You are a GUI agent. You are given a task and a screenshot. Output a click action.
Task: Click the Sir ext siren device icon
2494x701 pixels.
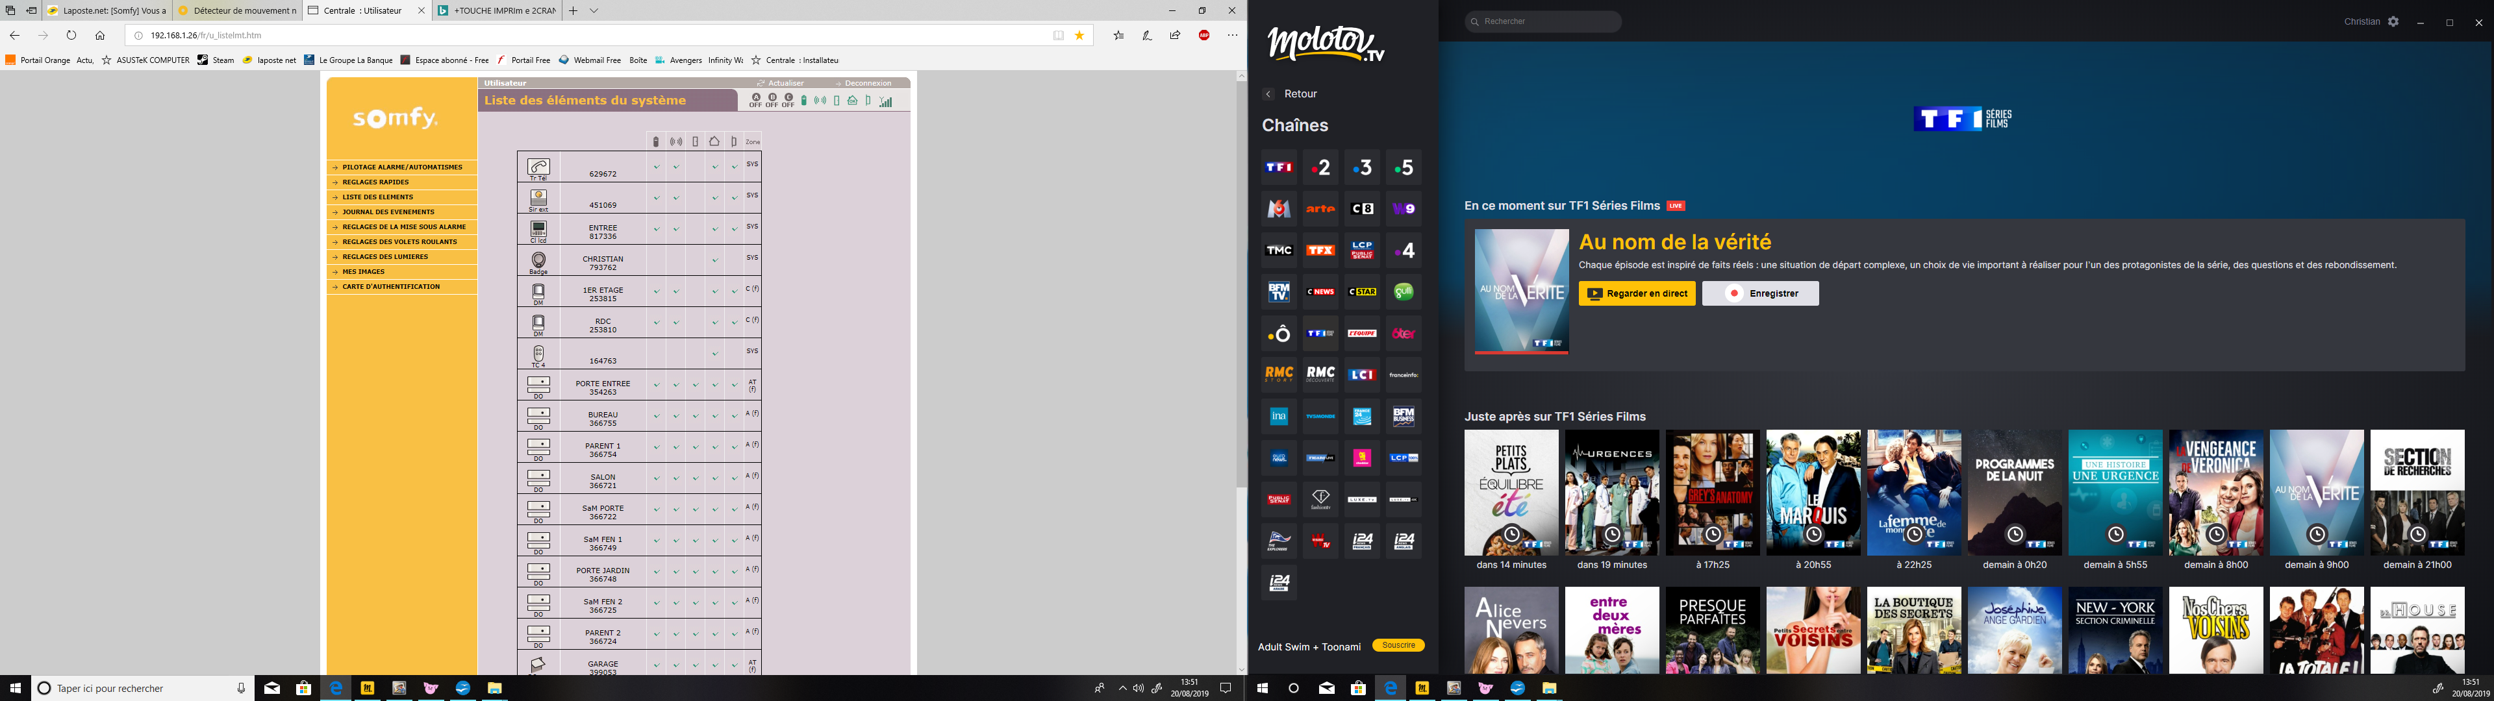tap(538, 197)
